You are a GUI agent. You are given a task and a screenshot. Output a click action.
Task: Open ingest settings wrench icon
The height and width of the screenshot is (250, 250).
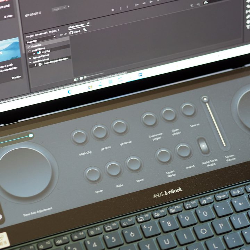(x=85, y=30)
